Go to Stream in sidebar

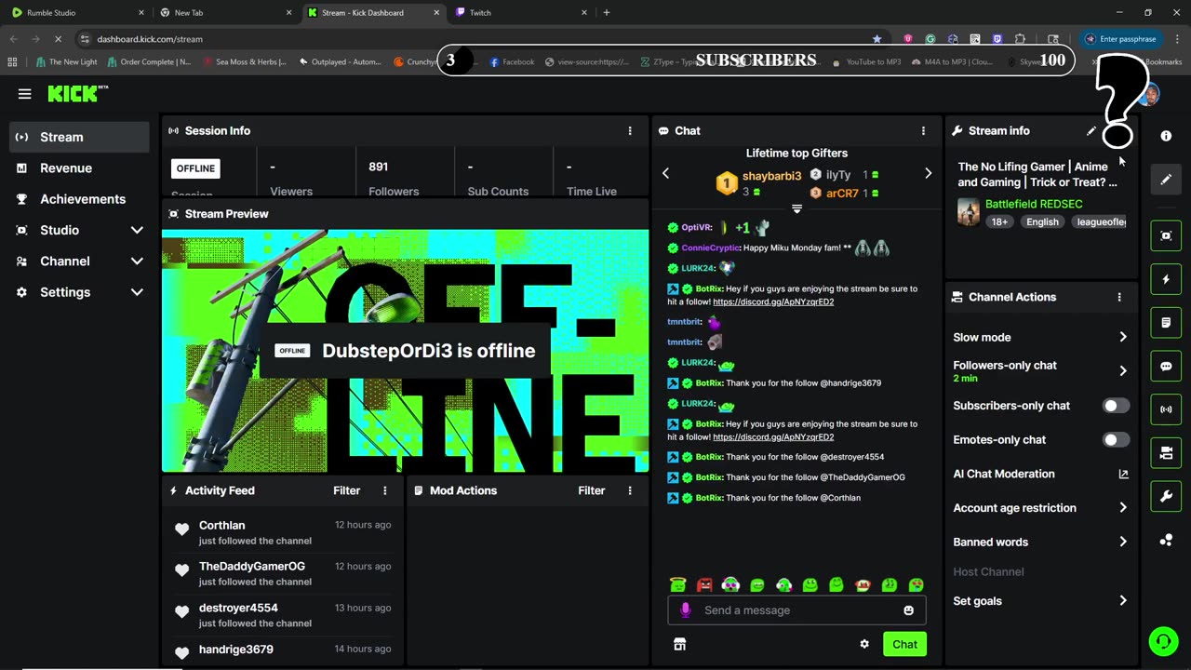point(79,137)
